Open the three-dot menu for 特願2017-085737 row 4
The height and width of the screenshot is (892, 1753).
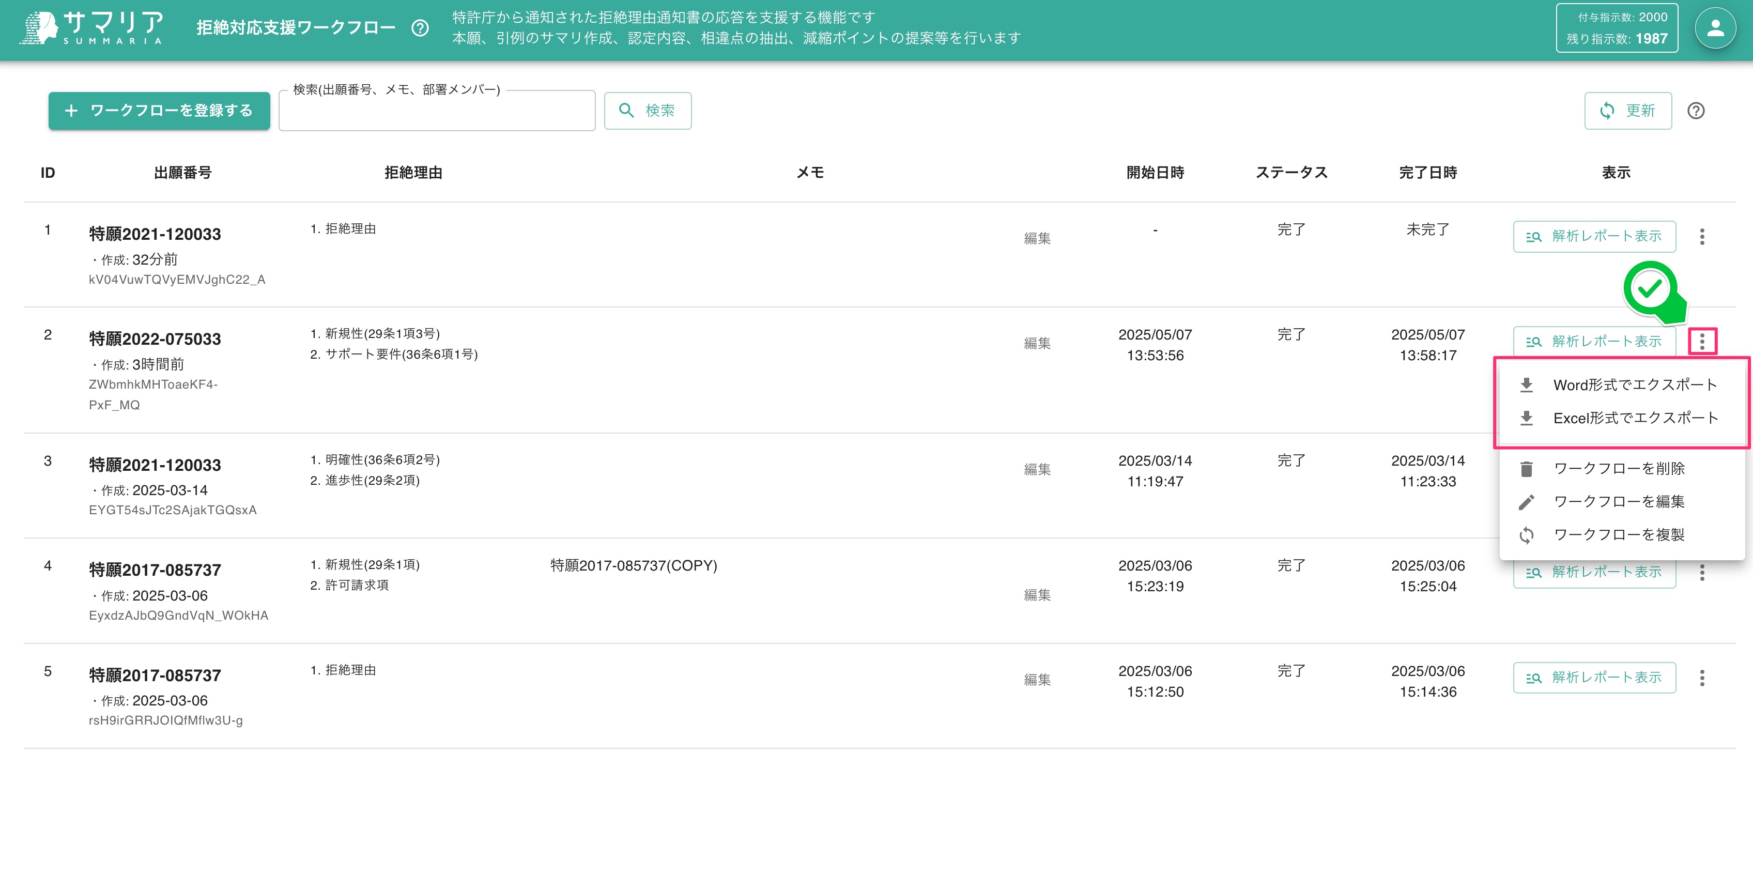[x=1701, y=572]
